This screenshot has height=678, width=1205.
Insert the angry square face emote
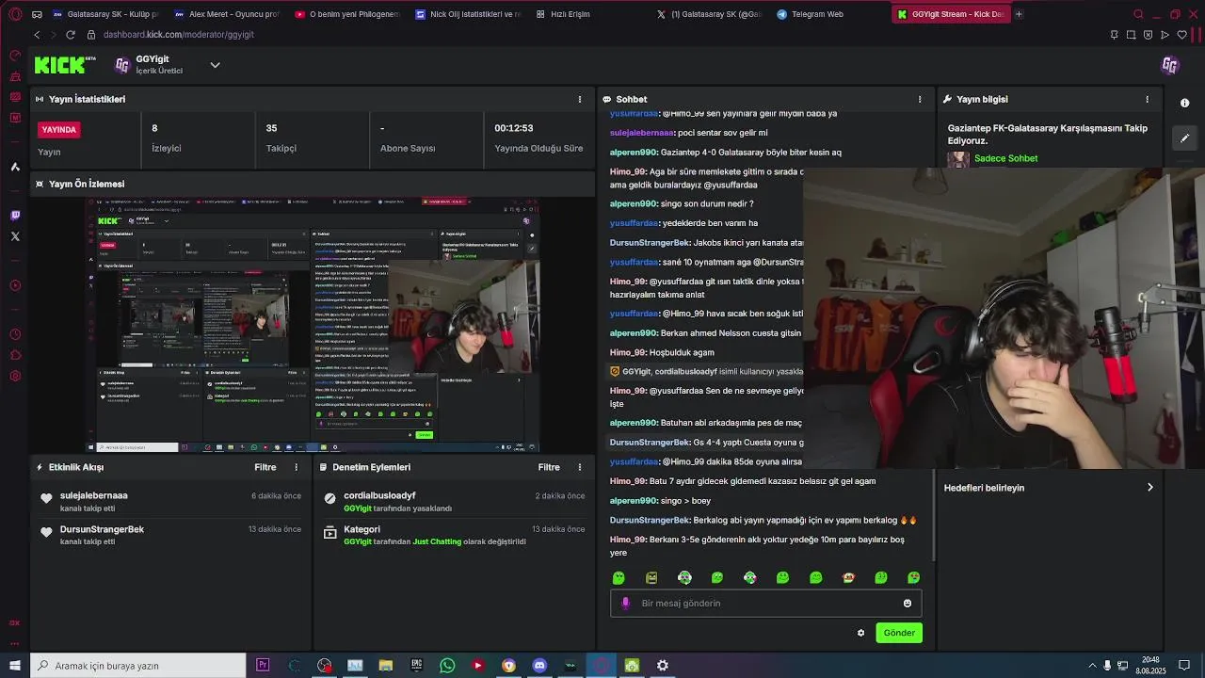[x=651, y=577]
